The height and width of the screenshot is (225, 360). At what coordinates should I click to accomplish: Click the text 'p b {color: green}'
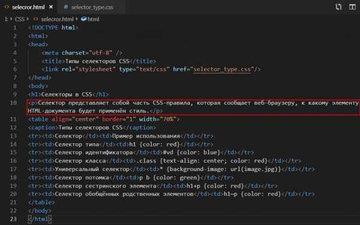(x=170, y=178)
